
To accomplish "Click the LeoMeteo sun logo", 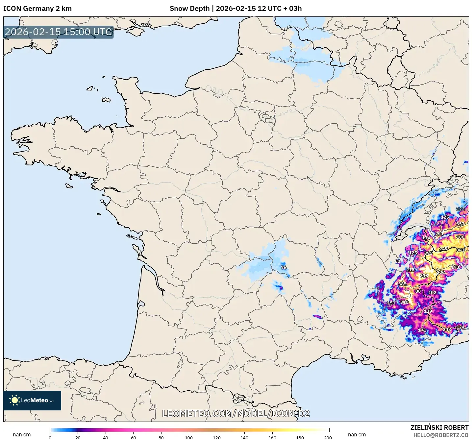I will pos(14,401).
